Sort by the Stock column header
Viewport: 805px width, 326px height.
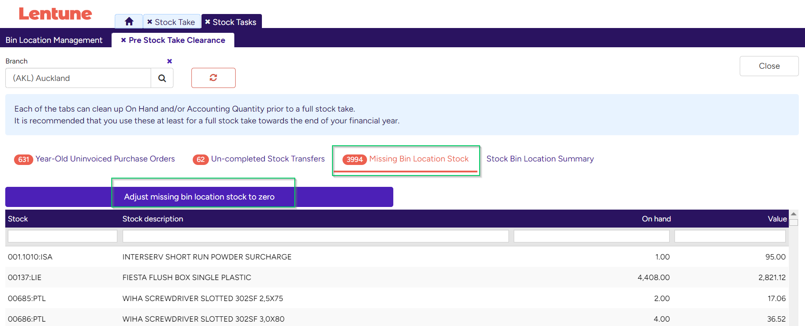18,219
